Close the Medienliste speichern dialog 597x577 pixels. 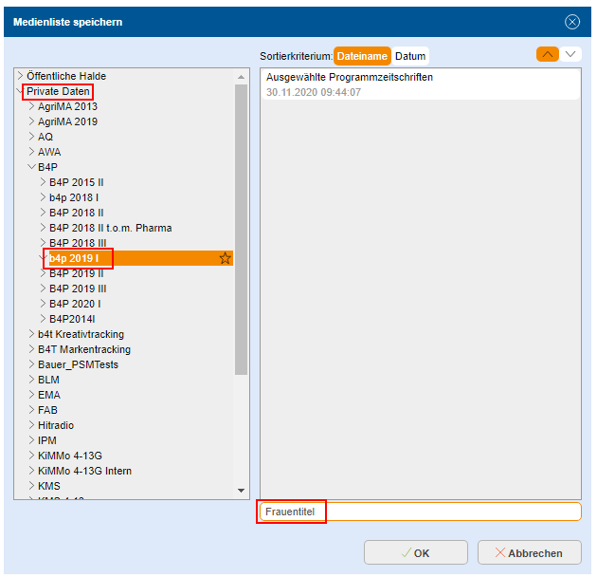[x=572, y=22]
